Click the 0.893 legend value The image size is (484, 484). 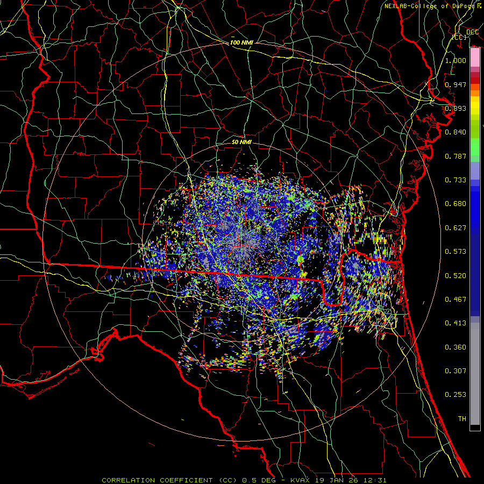(x=455, y=108)
